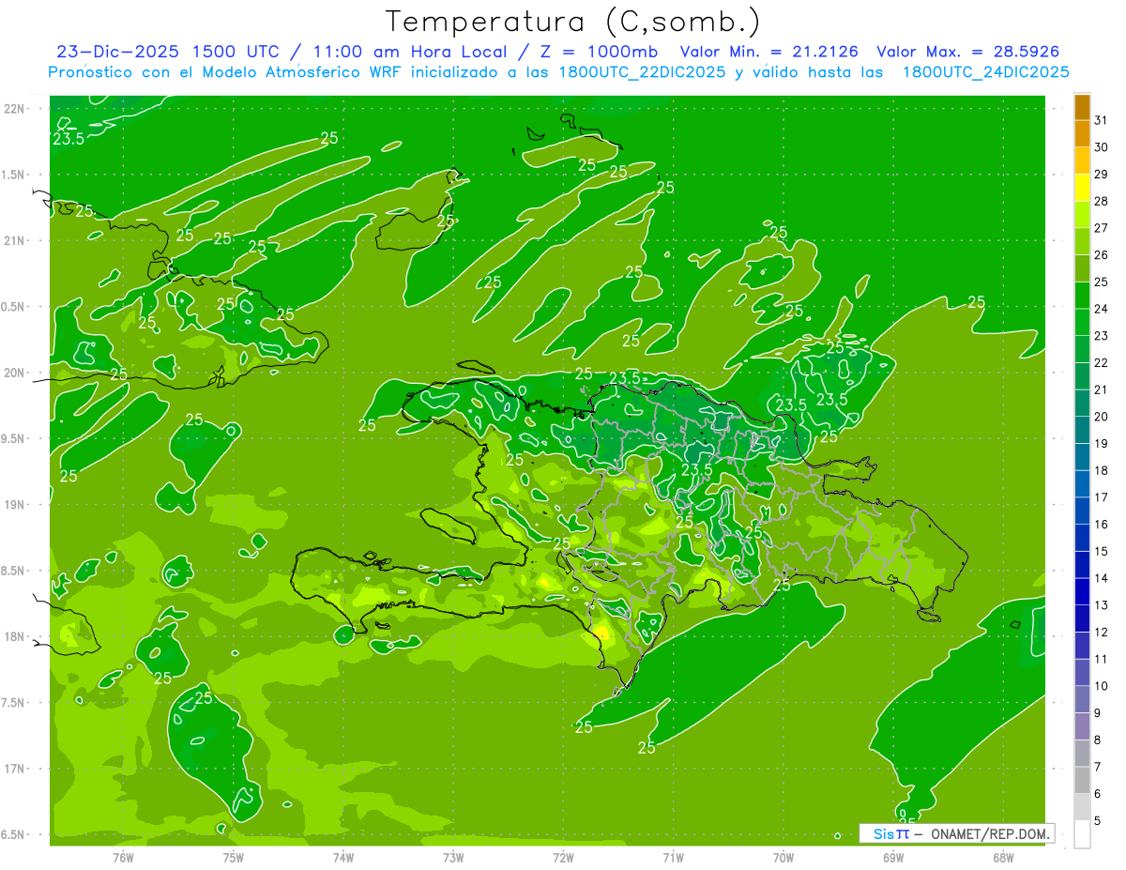Click the '20N' latitude axis label
The image size is (1126, 870).
pos(16,373)
